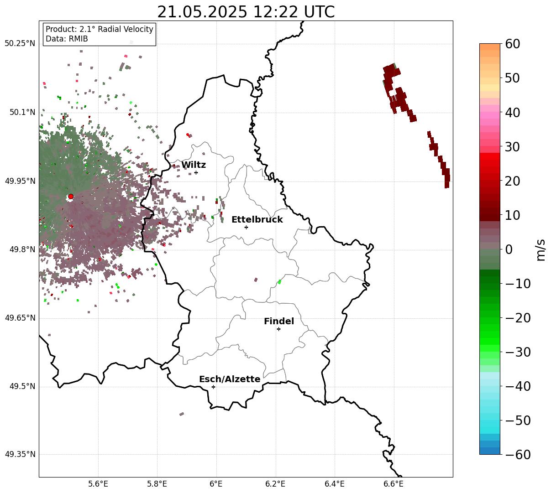The height and width of the screenshot is (493, 551).
Task: Click the 6.4°E longitude tick label
Action: click(335, 484)
